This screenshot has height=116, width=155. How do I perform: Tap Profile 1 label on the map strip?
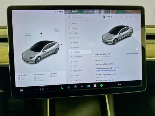pos(76,12)
